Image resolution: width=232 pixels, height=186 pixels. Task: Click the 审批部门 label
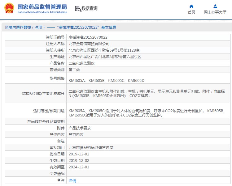click(x=57, y=148)
